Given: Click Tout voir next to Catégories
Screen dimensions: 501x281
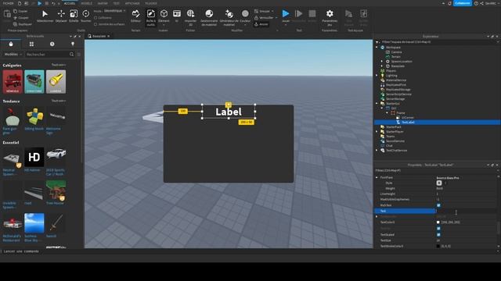Looking at the screenshot, I should coord(59,65).
